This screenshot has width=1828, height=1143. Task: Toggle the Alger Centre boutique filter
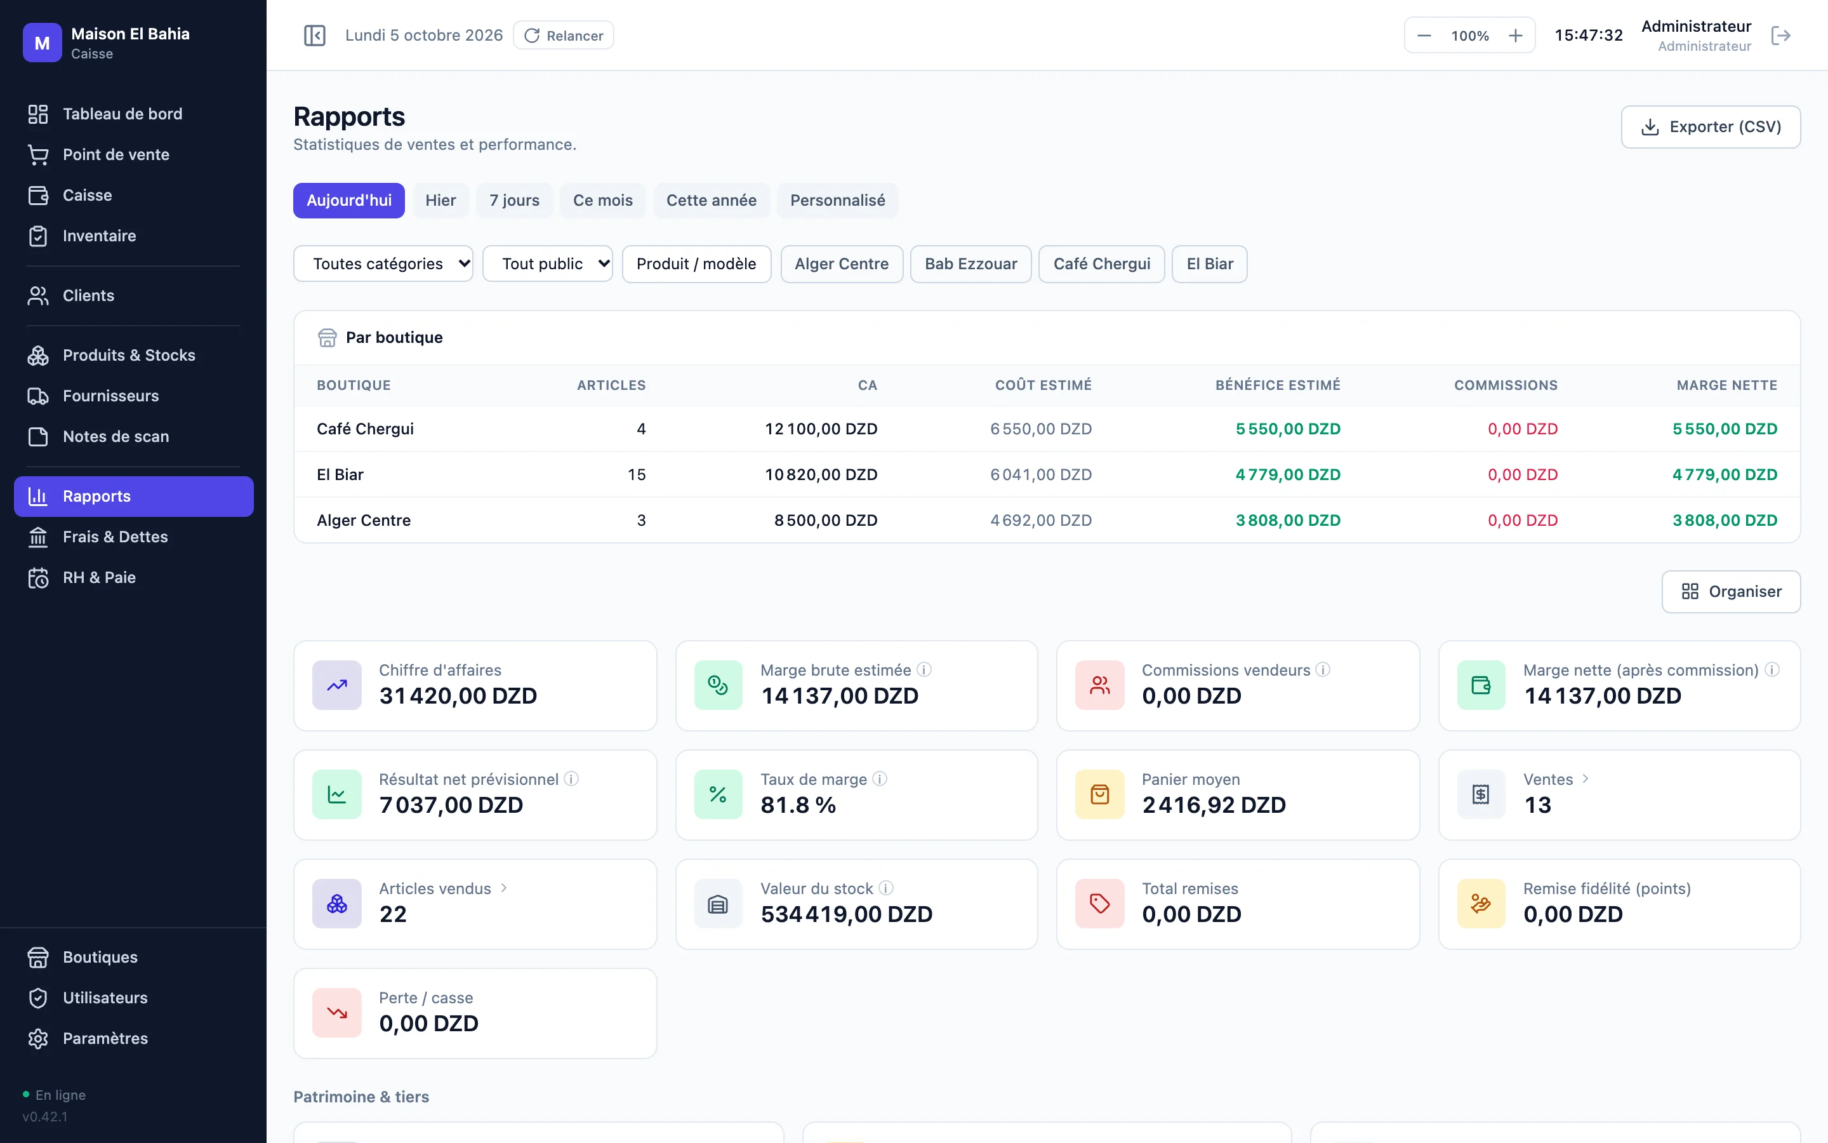pos(842,264)
